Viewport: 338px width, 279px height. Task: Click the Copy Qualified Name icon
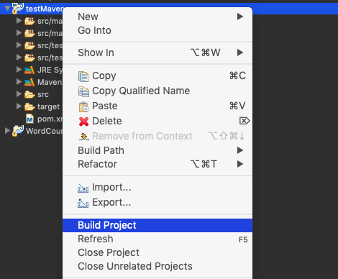point(83,91)
